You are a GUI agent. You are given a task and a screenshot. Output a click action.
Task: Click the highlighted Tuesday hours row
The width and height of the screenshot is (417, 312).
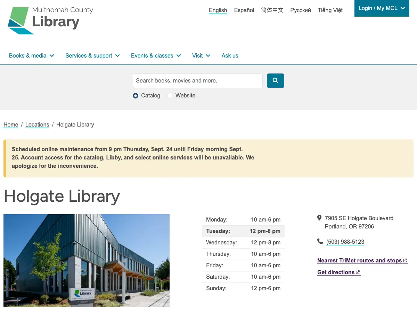tap(243, 231)
